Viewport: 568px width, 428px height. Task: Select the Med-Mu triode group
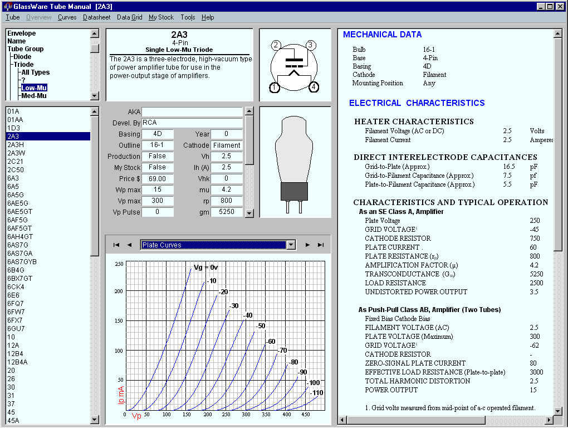(x=34, y=96)
